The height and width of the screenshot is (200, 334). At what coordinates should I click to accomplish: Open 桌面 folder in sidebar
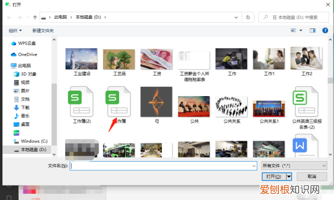point(22,124)
